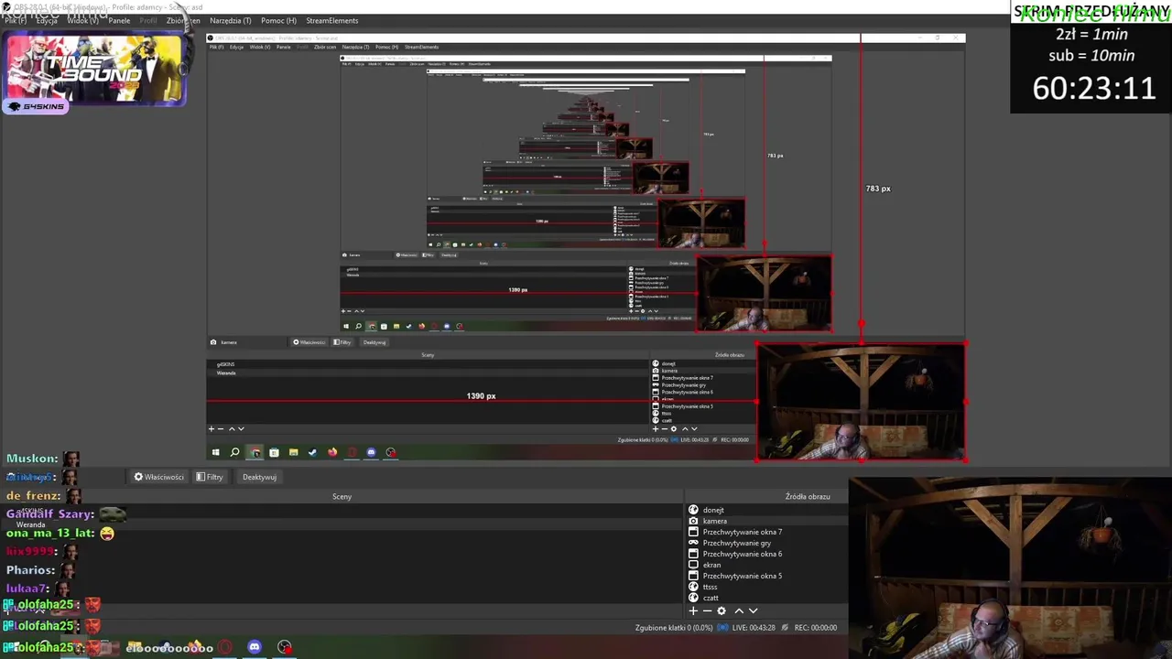
Task: Click the Deaktywuj button
Action: [x=259, y=477]
